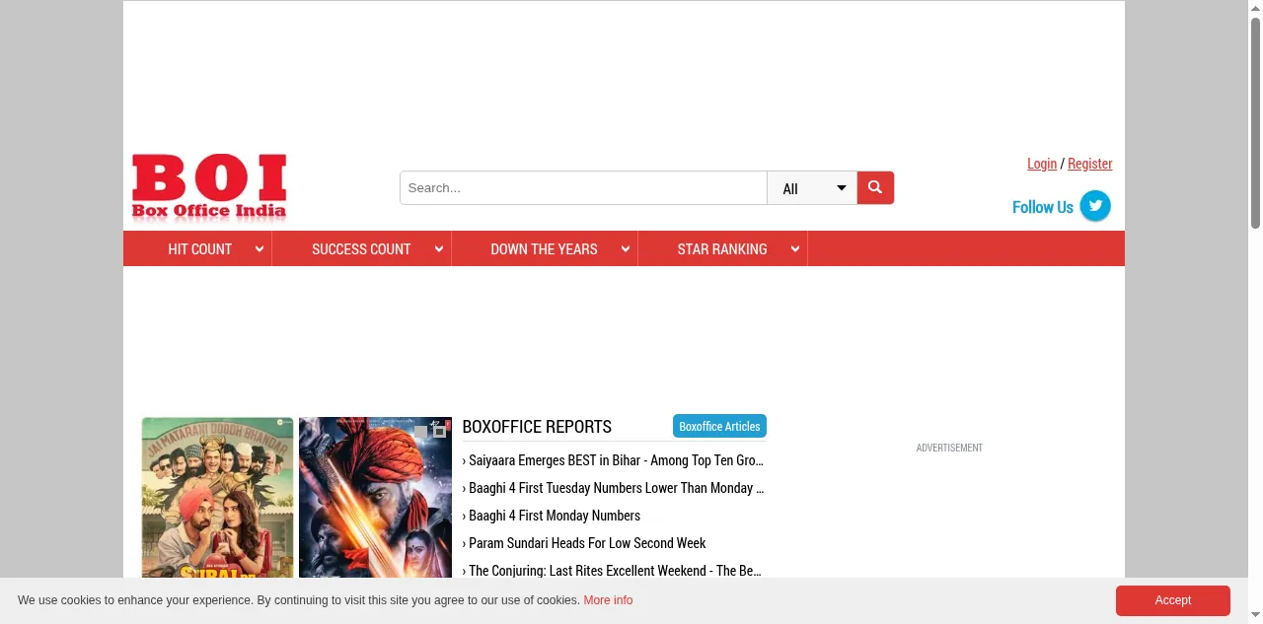The height and width of the screenshot is (624, 1263).
Task: Expand the Down The Years chevron
Action: (626, 249)
